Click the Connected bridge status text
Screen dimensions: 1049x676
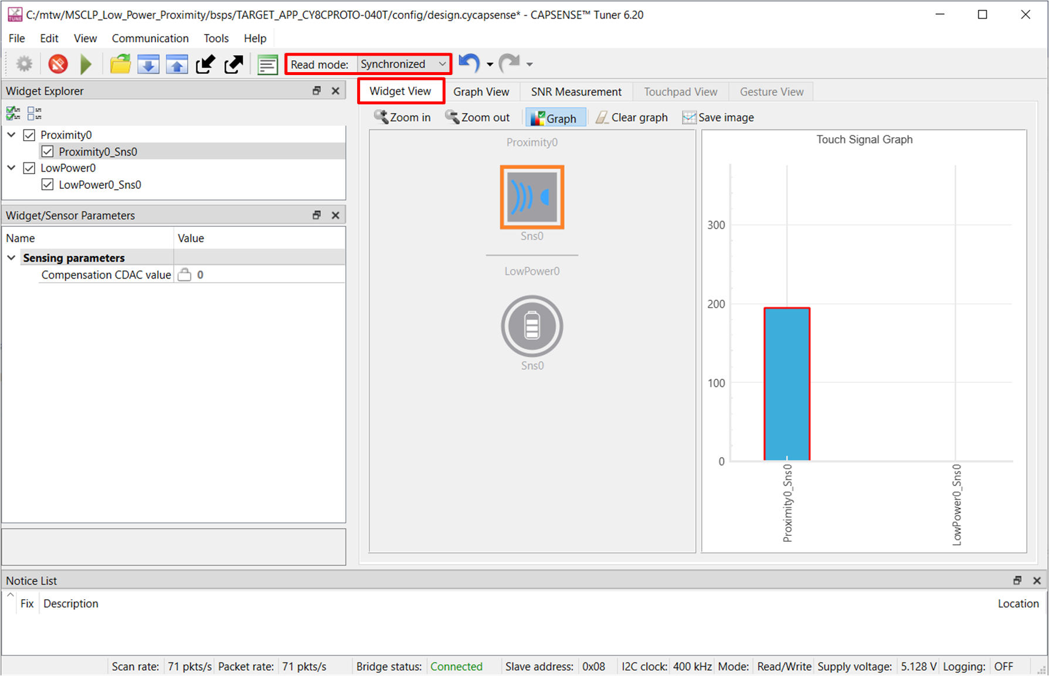point(456,667)
